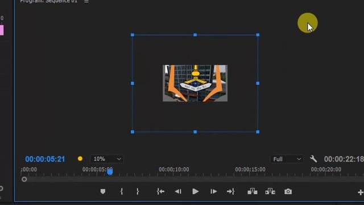Click the video frame thumbnail in monitor
The height and width of the screenshot is (205, 364).
[x=195, y=83]
